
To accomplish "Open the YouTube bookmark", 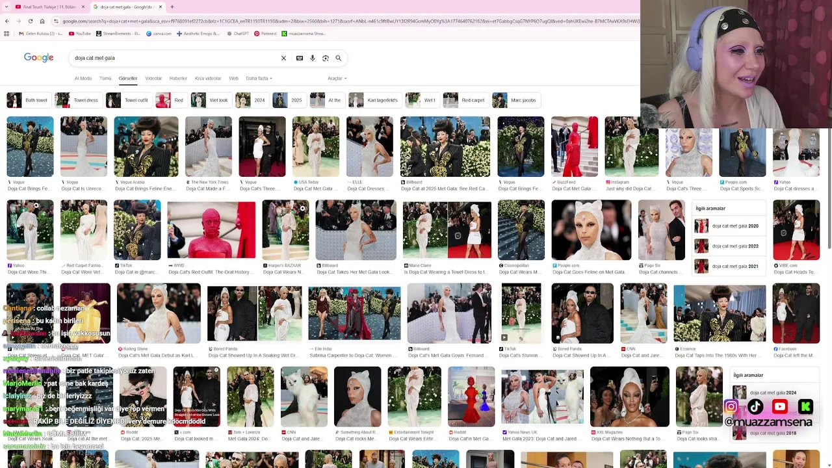I will pyautogui.click(x=80, y=33).
